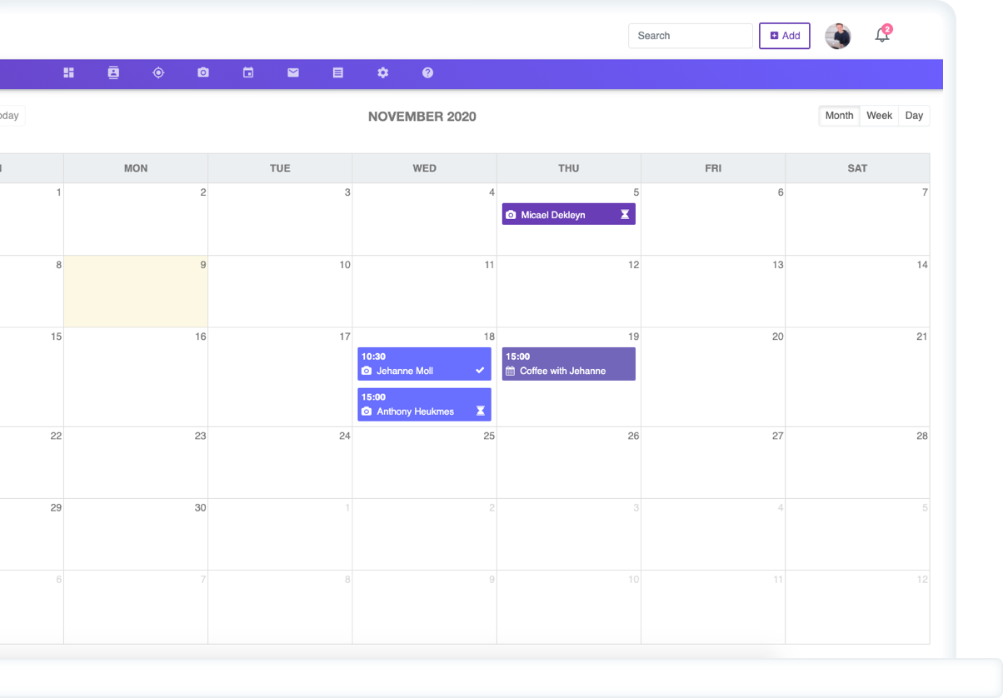The height and width of the screenshot is (698, 1003).
Task: Open the Jehanne Moll 10:30 event
Action: pyautogui.click(x=424, y=364)
